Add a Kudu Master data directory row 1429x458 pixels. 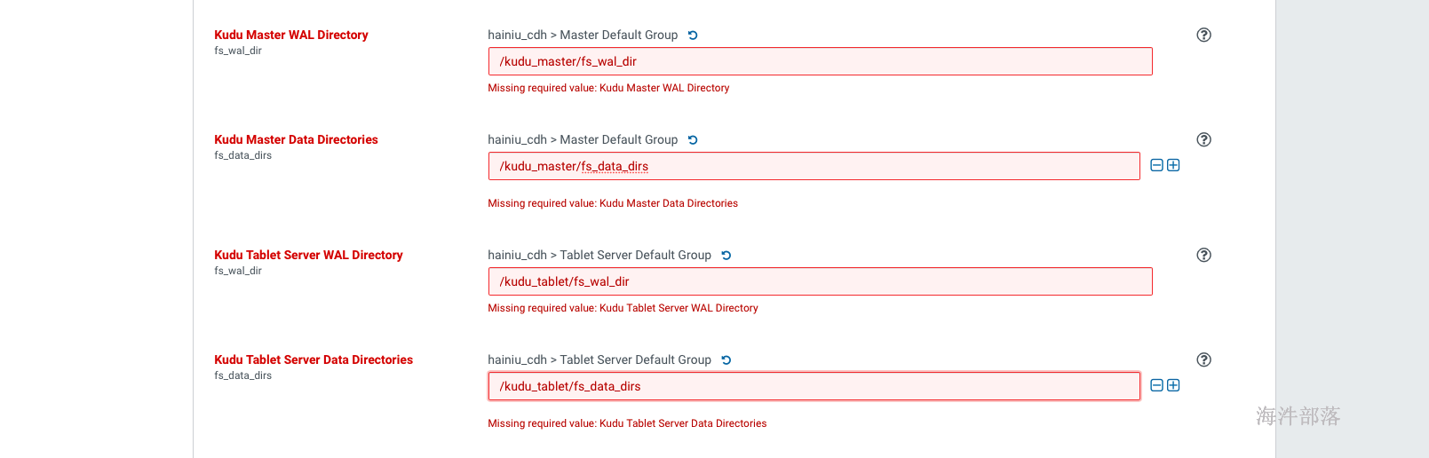coord(1173,165)
